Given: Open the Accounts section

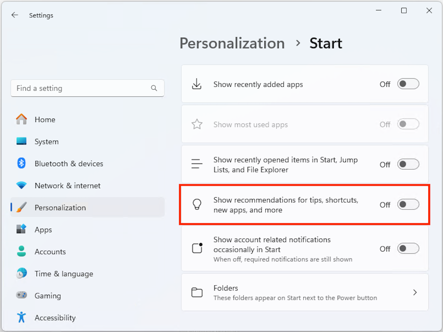Looking at the screenshot, I should 87,251.
